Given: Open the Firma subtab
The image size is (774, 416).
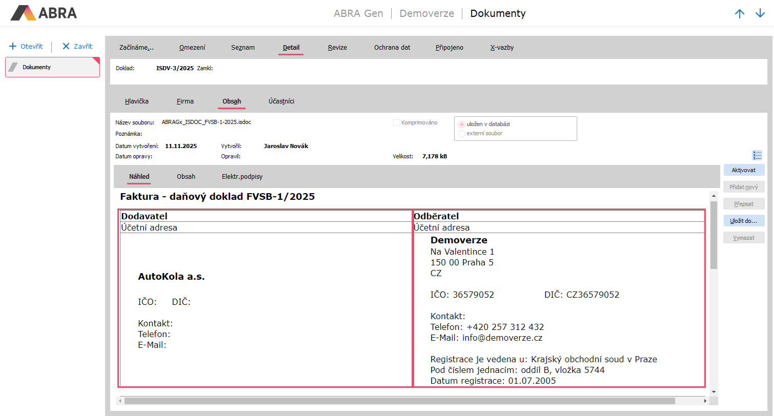Looking at the screenshot, I should (185, 101).
